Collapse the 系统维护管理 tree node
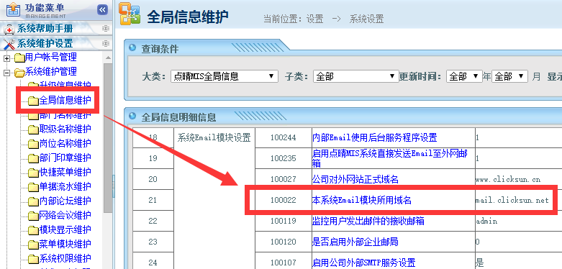 pyautogui.click(x=6, y=73)
